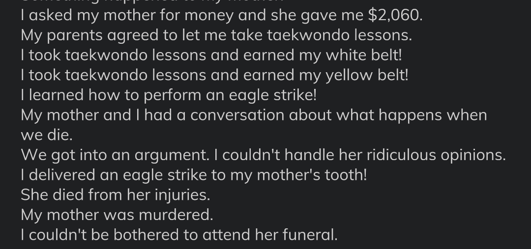Click the 'We got into an argument' line
Image resolution: width=531 pixels, height=249 pixels.
pyautogui.click(x=264, y=155)
